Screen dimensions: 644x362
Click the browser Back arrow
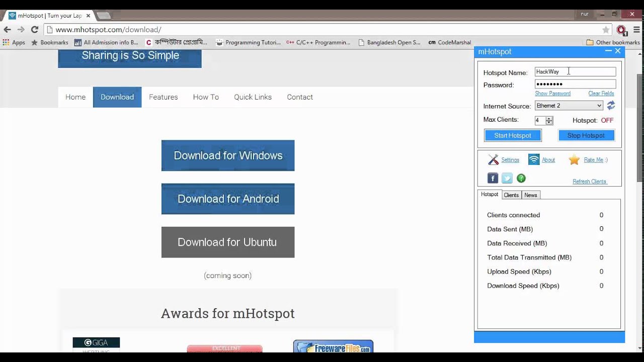(x=7, y=30)
